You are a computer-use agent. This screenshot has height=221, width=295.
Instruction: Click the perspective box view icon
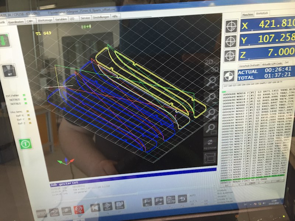pos(210,158)
